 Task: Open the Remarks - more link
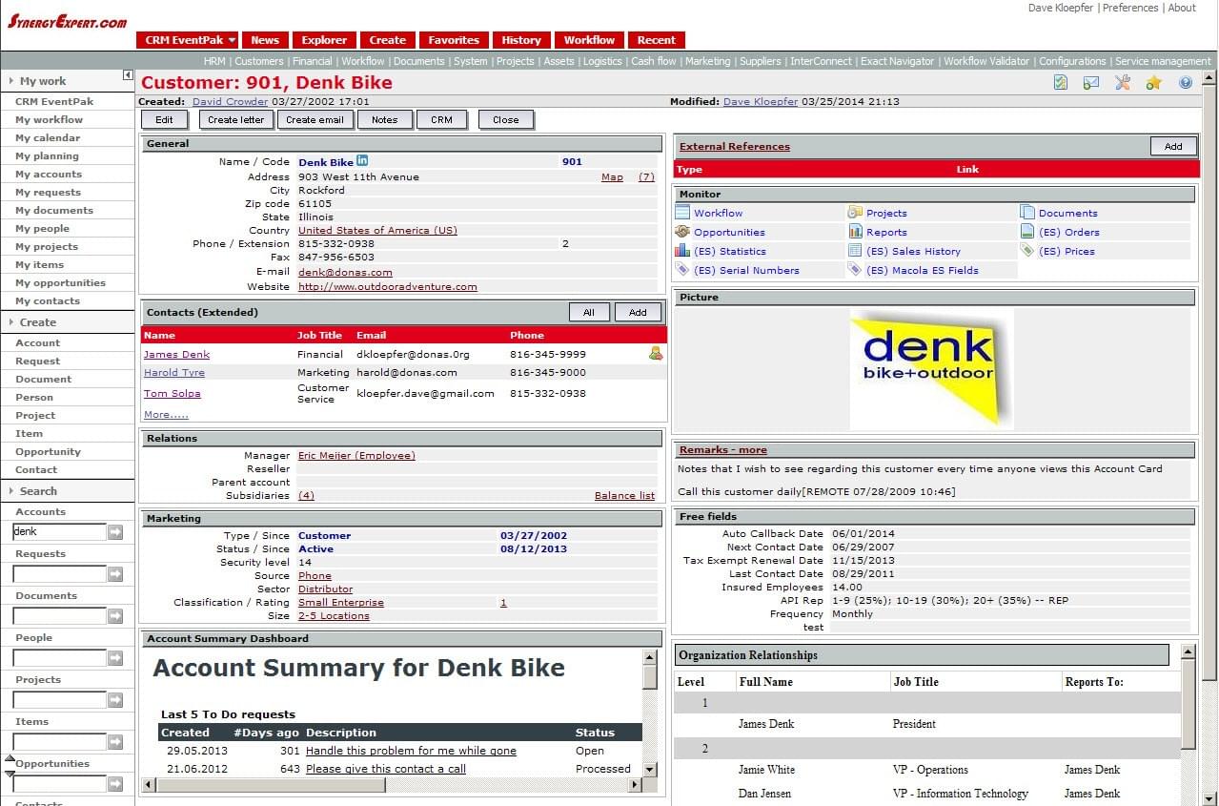point(723,450)
